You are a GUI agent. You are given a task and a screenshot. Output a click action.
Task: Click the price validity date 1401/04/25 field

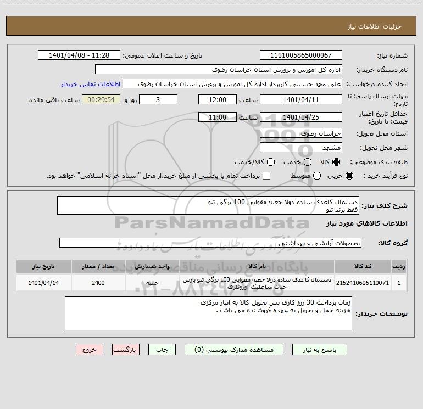pos(301,117)
